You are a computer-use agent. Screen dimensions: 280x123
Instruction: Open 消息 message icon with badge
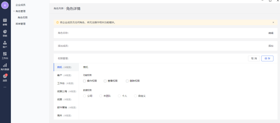[x=5, y=77]
